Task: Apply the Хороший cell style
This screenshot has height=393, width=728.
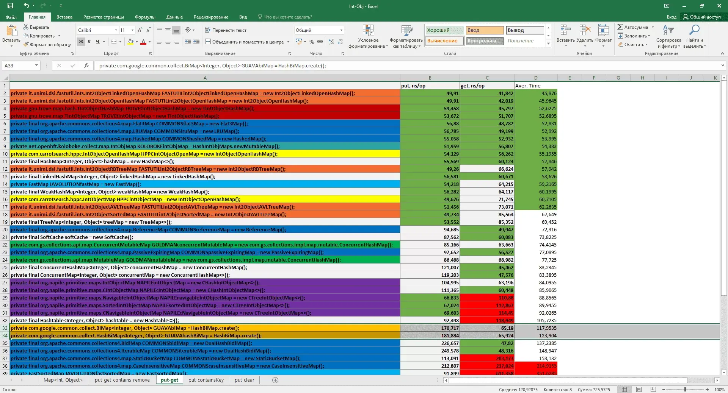Action: (x=444, y=30)
